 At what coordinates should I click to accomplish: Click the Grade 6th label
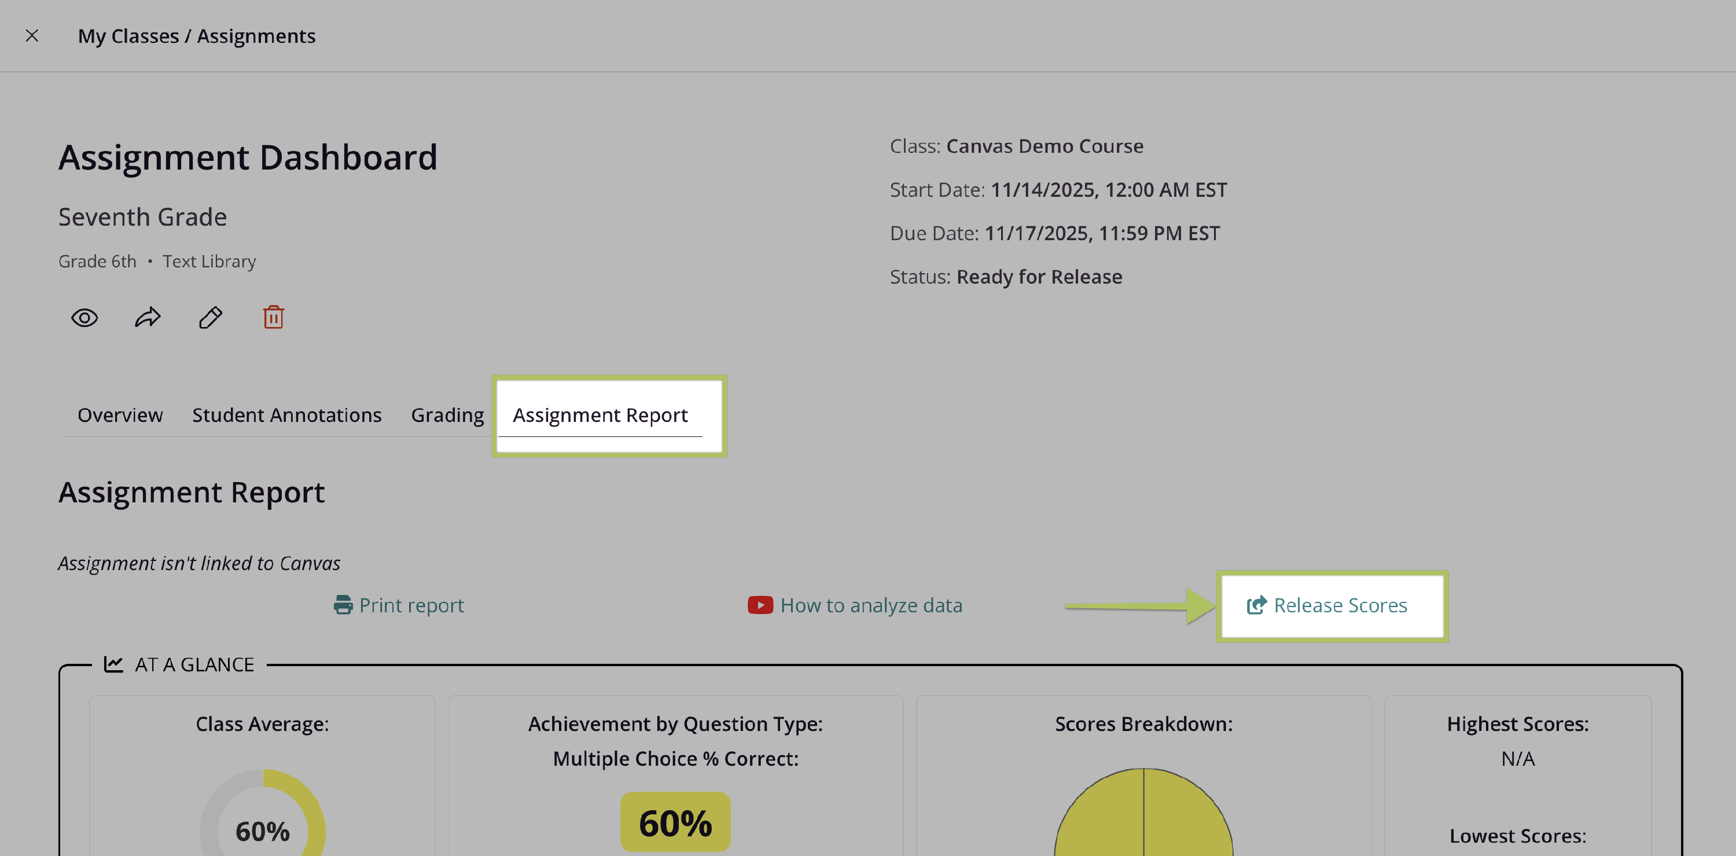click(97, 261)
